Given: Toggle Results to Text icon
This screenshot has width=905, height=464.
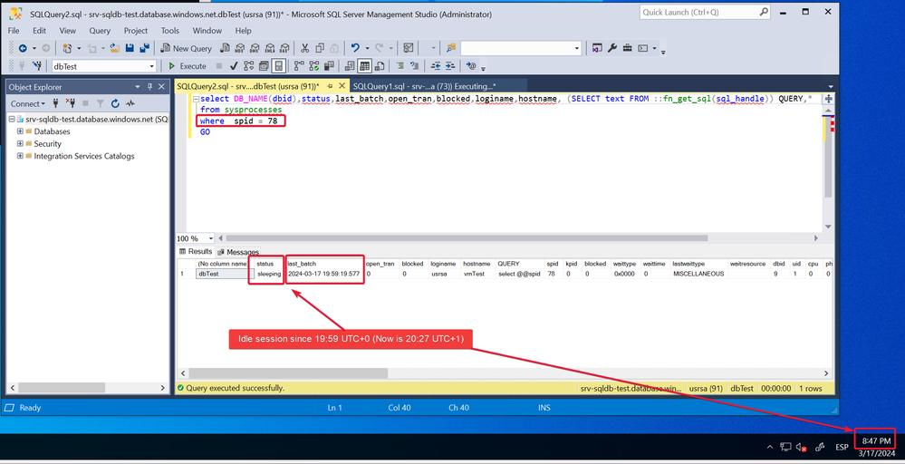Looking at the screenshot, I should pos(350,66).
